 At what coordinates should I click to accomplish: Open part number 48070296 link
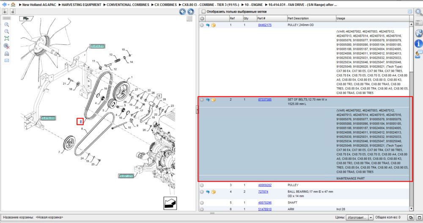tap(265, 203)
